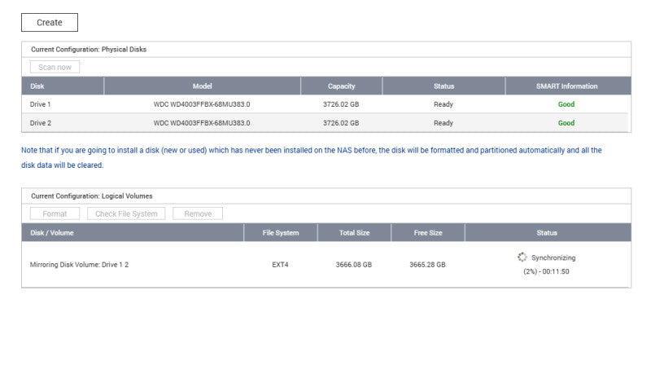
Task: Open Good SMART info for Drive 1
Action: point(566,104)
